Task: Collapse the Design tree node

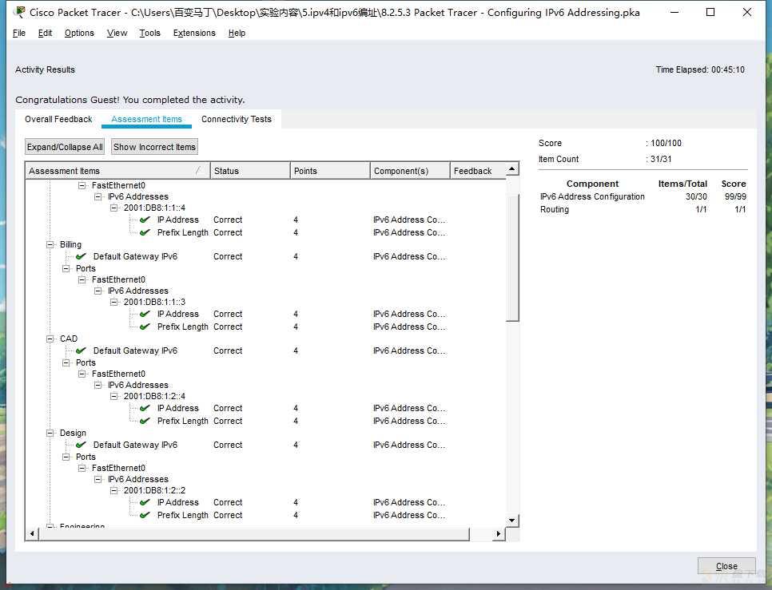Action: tap(50, 433)
